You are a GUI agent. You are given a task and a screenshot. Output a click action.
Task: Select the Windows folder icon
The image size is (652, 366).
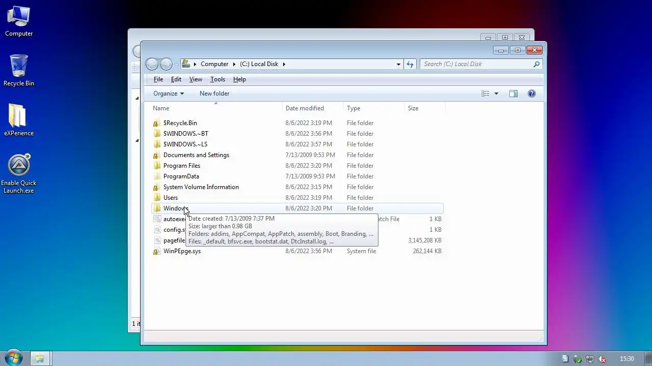157,208
